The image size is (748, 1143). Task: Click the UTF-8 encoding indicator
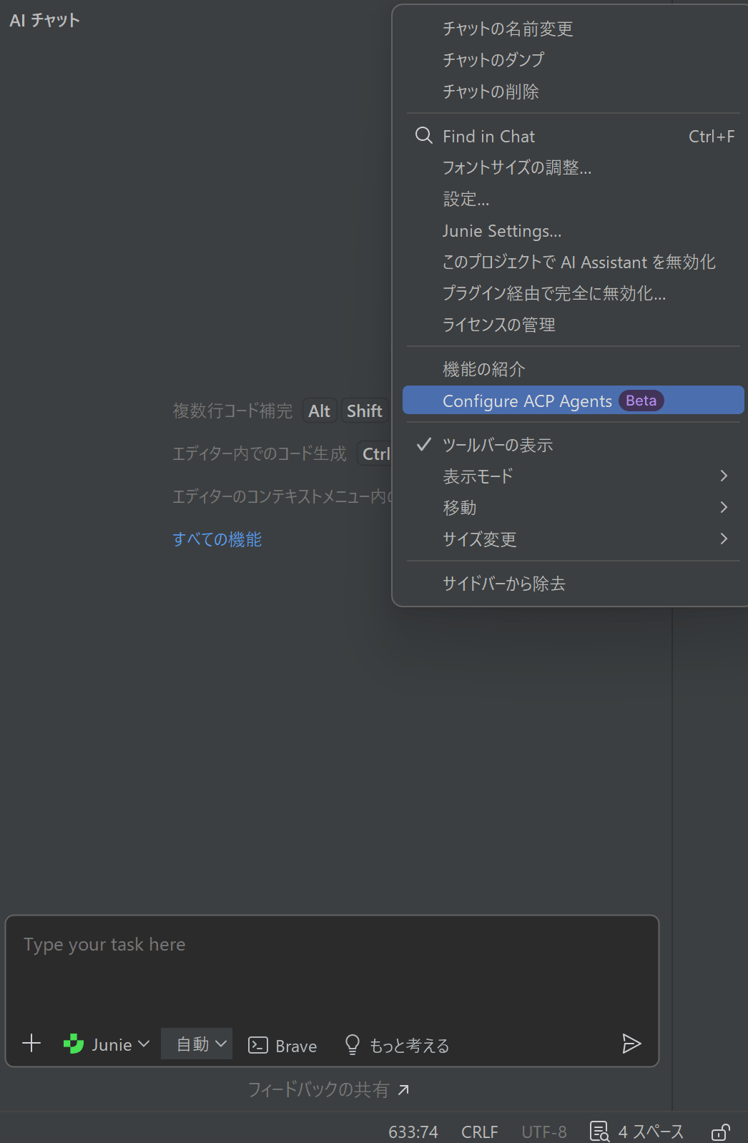point(544,1132)
